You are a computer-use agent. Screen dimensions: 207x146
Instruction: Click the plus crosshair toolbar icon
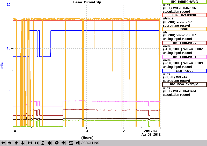[x=63, y=143]
